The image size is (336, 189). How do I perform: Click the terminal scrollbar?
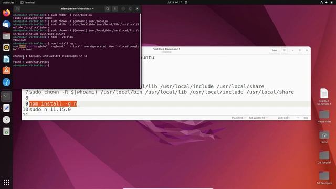coord(140,50)
